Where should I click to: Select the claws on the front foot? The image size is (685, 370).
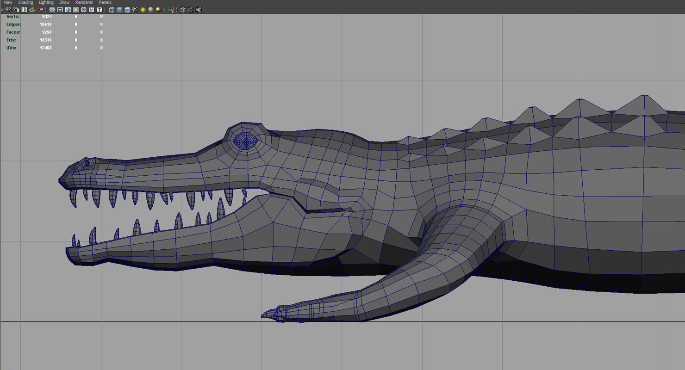pyautogui.click(x=274, y=314)
